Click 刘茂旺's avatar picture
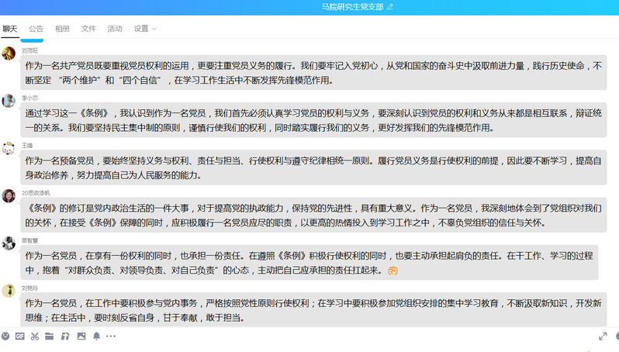619x352 pixels. 9,53
